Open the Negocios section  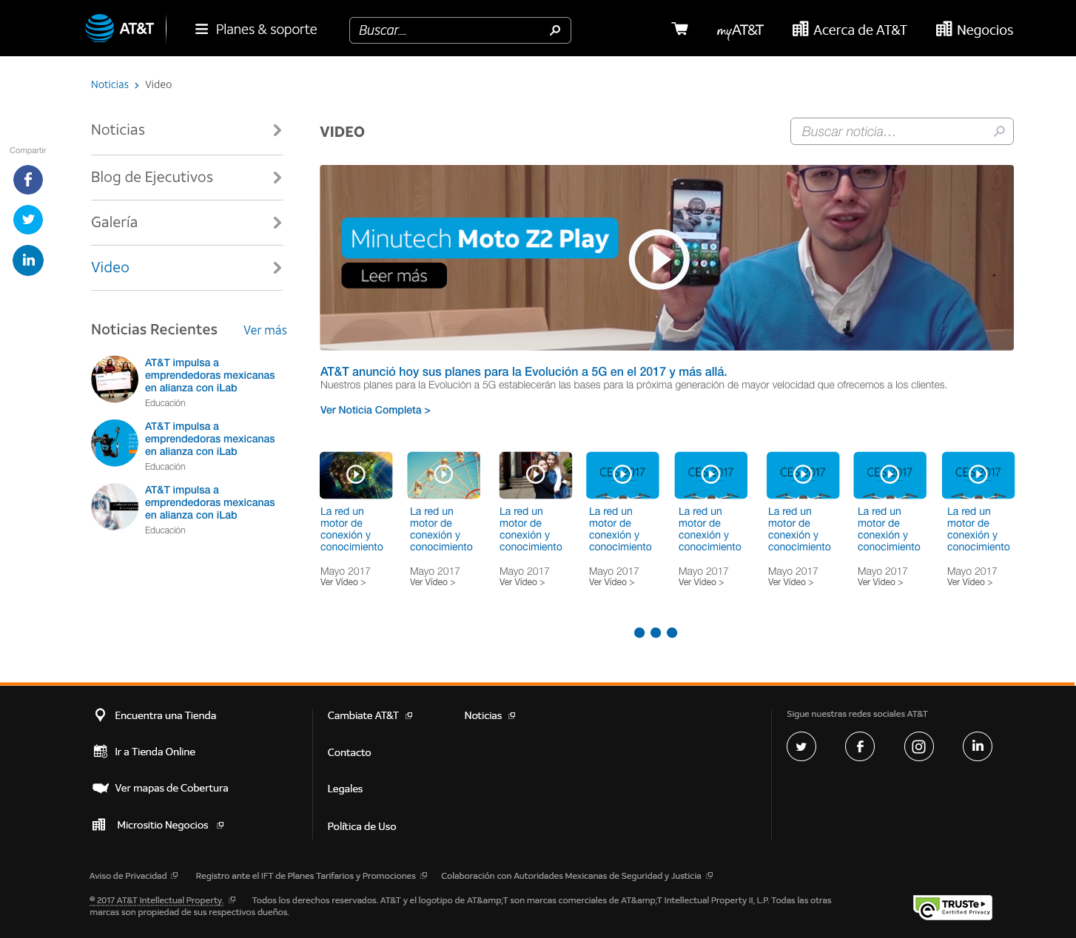tap(975, 30)
